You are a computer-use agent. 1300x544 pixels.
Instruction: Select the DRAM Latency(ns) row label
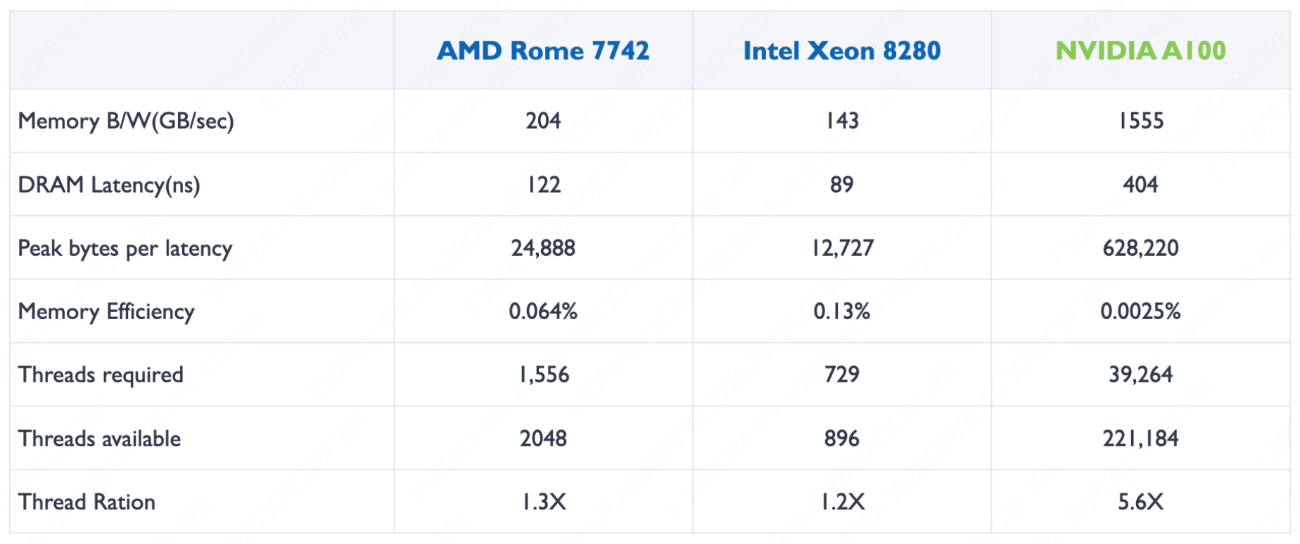(x=109, y=185)
